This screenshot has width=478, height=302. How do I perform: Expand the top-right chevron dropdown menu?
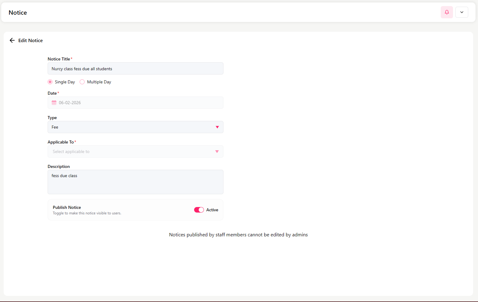click(x=462, y=12)
